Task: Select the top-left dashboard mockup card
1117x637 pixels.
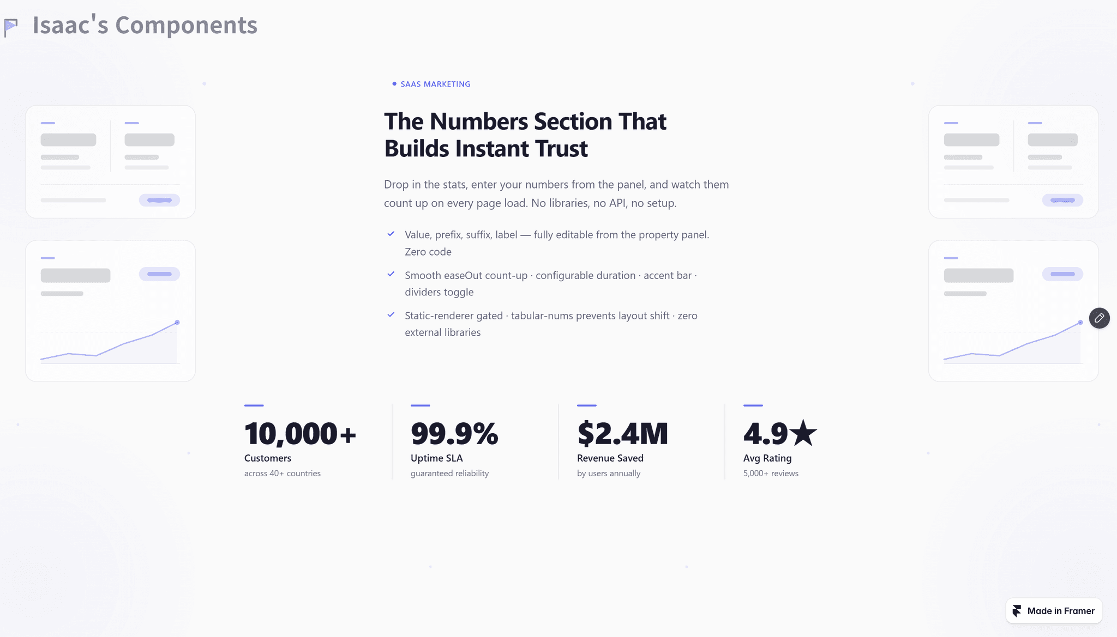Action: coord(110,162)
